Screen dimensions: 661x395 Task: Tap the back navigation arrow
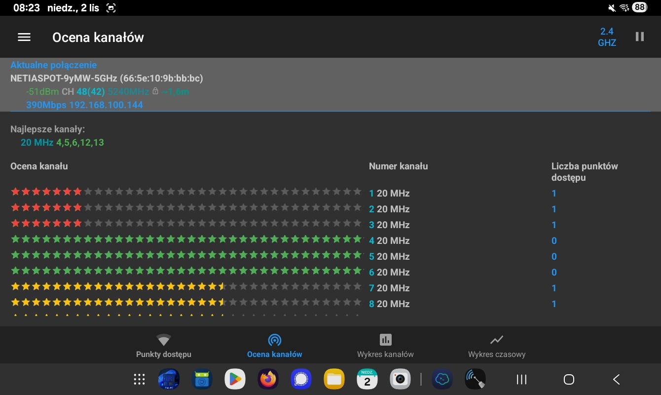616,379
